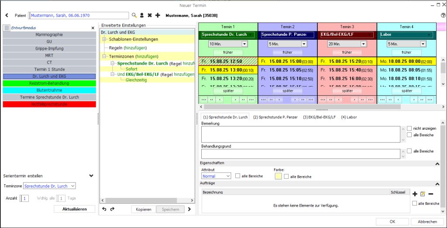
Task: Add new patient with the plus icon
Action: tap(158, 15)
